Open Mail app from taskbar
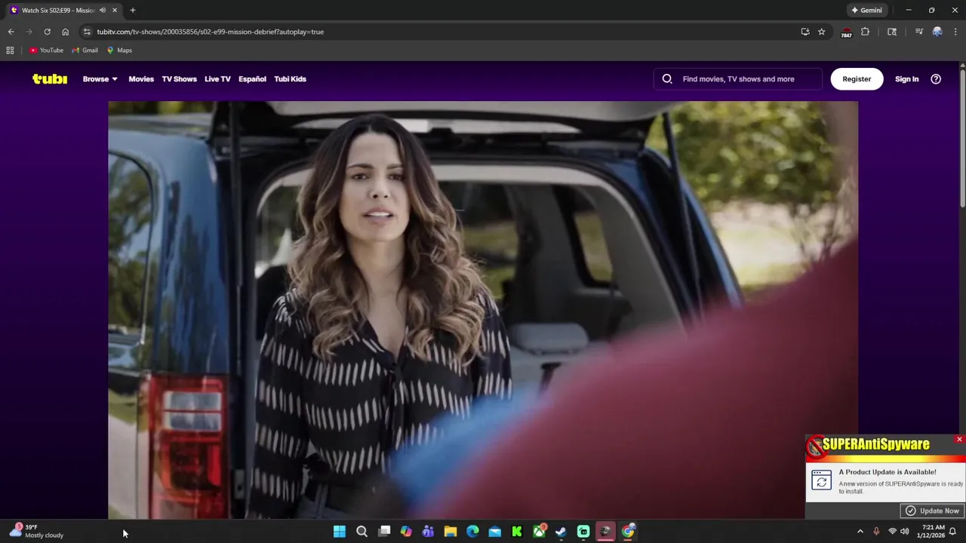The width and height of the screenshot is (966, 543). [494, 532]
